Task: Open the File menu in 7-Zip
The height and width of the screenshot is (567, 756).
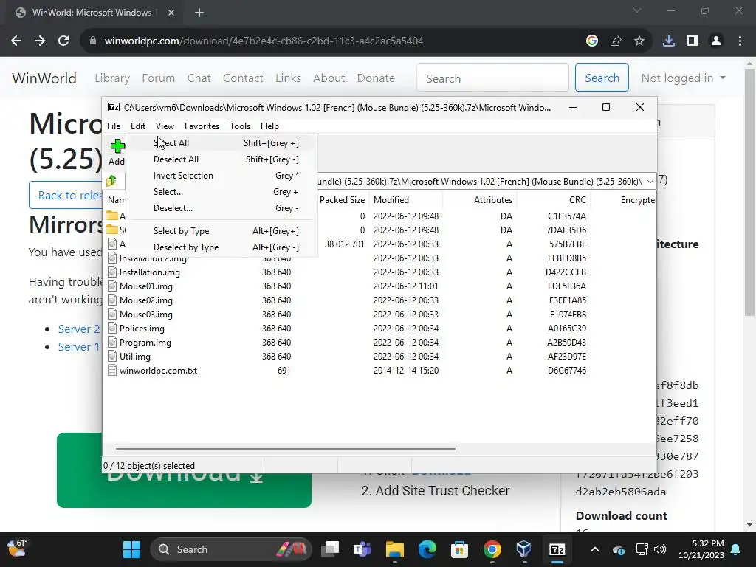Action: coord(114,126)
